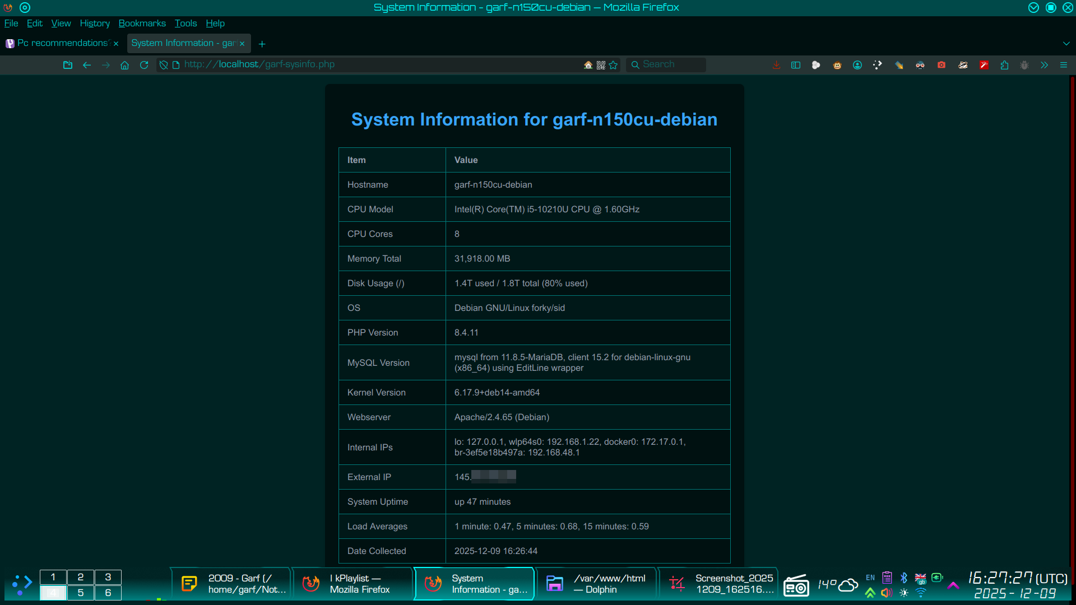This screenshot has height=605, width=1076.
Task: Open Dolphin /var/www/html taskbar entry
Action: pos(596,584)
